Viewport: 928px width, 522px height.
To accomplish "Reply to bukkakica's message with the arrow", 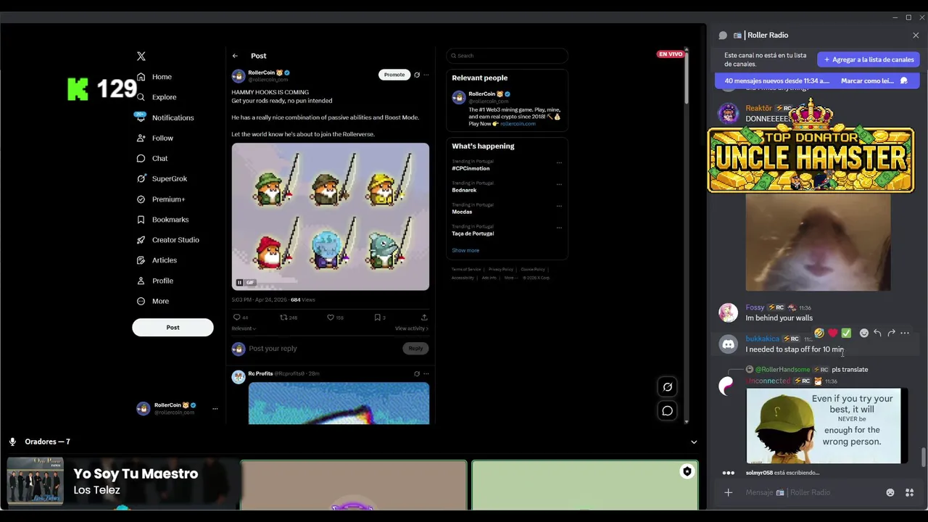I will click(877, 333).
